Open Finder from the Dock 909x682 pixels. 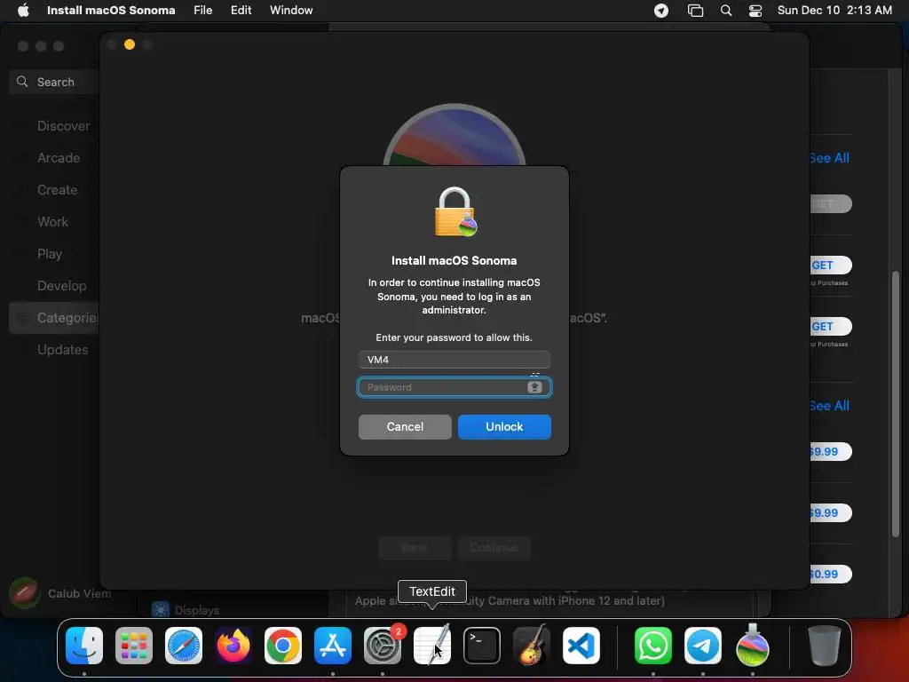pyautogui.click(x=84, y=646)
